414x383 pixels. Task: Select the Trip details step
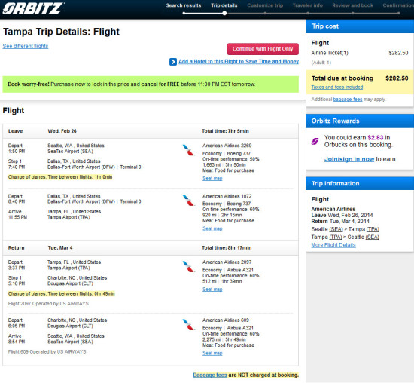(x=224, y=5)
